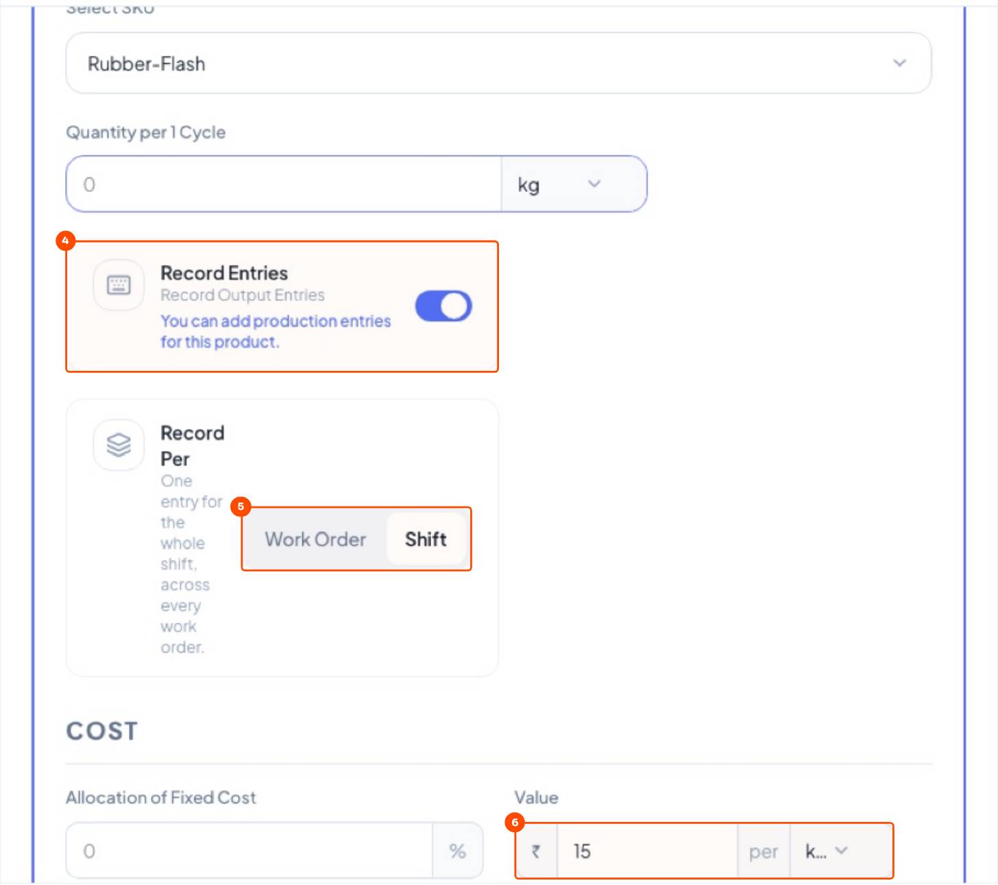Click the Quantity per 1 Cycle input
Screen dimensions: 998x885
click(284, 184)
